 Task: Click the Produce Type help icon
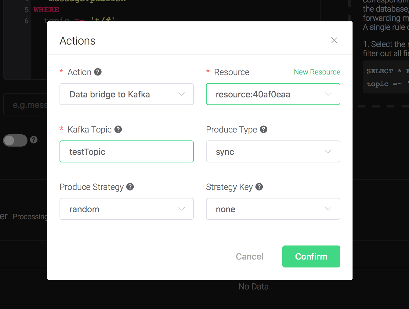pyautogui.click(x=264, y=129)
